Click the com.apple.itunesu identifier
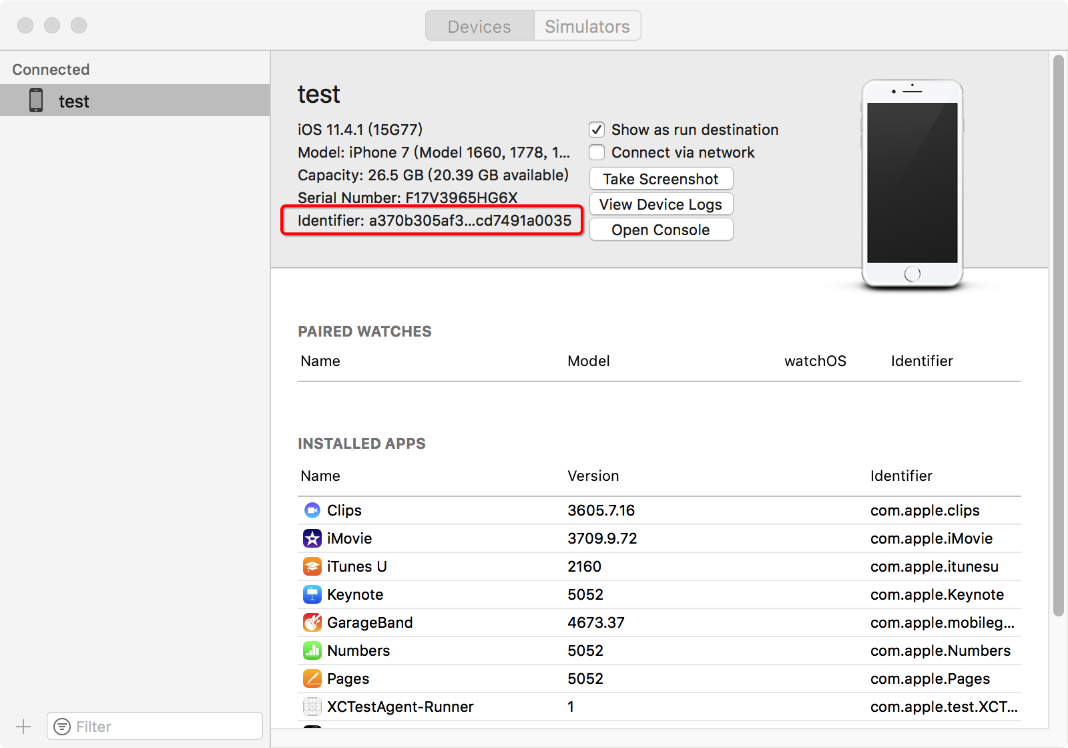The width and height of the screenshot is (1068, 748). (934, 567)
